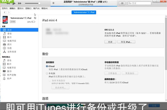Go back with the left chevron
Screen dimensions: 167x110
pos(4,12)
